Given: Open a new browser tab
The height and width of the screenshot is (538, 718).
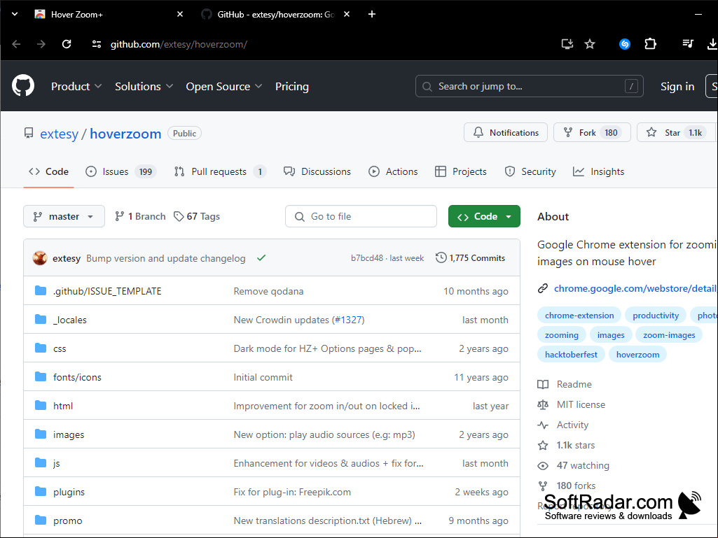Looking at the screenshot, I should 372,14.
